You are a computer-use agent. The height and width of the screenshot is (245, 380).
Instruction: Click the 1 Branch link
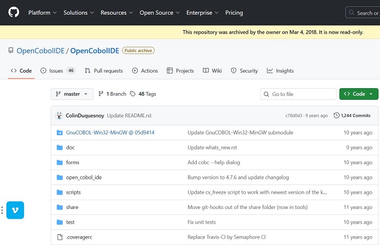(113, 94)
